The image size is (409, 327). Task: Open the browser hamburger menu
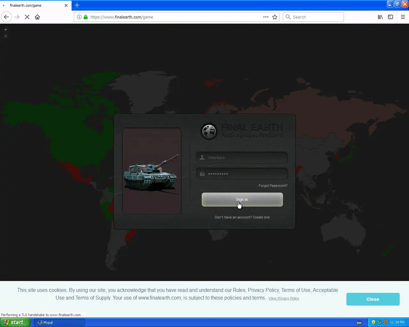pyautogui.click(x=403, y=17)
